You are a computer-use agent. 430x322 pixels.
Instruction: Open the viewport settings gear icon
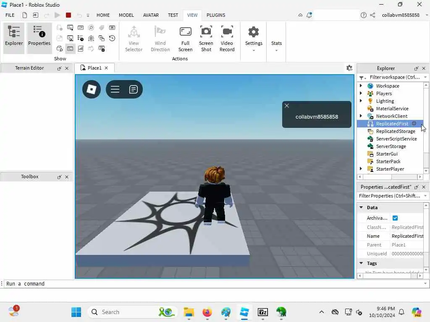[x=349, y=68]
